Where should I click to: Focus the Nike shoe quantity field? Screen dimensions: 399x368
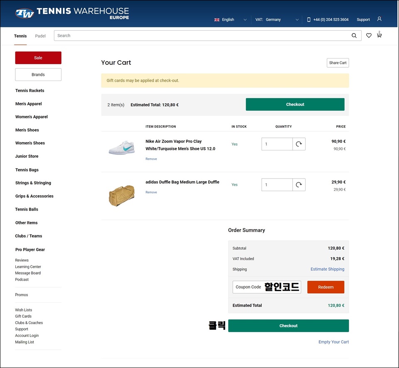(277, 144)
